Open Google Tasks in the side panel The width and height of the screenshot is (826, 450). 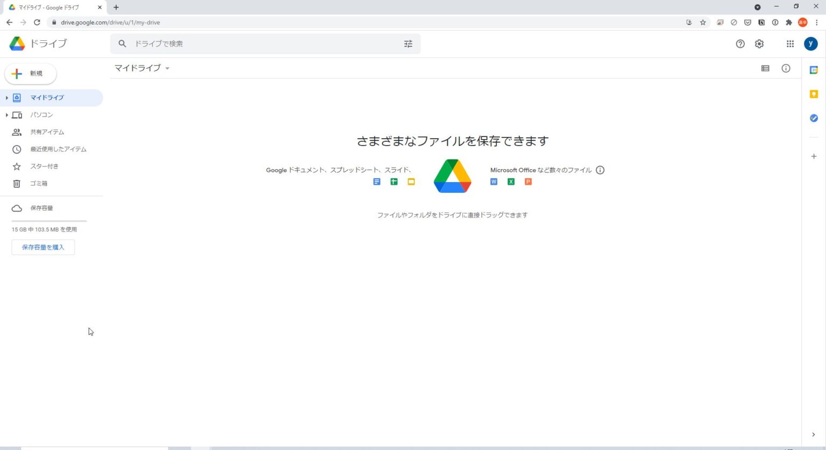(814, 118)
